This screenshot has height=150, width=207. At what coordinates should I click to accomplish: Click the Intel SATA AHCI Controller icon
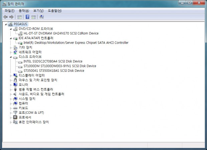click(20, 43)
